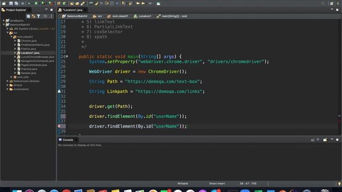Select the Console tab
Viewport: 342px width, 192px height.
coord(68,140)
